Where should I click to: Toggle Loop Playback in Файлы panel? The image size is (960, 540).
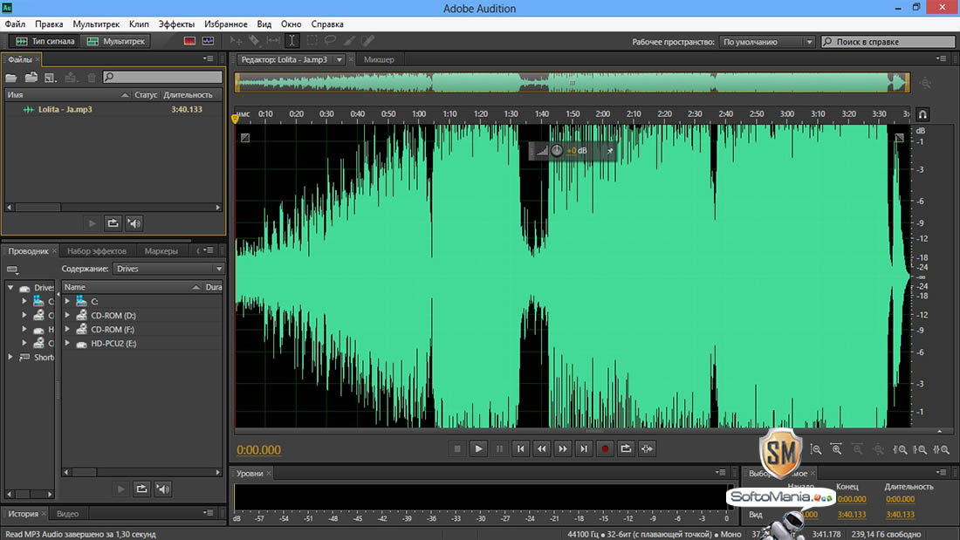(113, 223)
